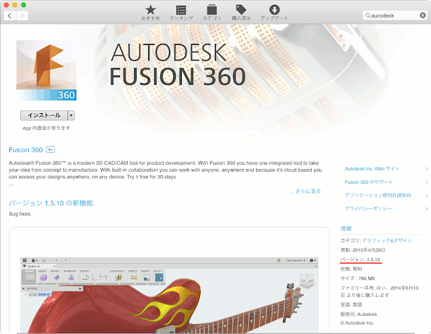Click the インストール install button
Viewport: 431px width, 334px height.
pyautogui.click(x=44, y=115)
